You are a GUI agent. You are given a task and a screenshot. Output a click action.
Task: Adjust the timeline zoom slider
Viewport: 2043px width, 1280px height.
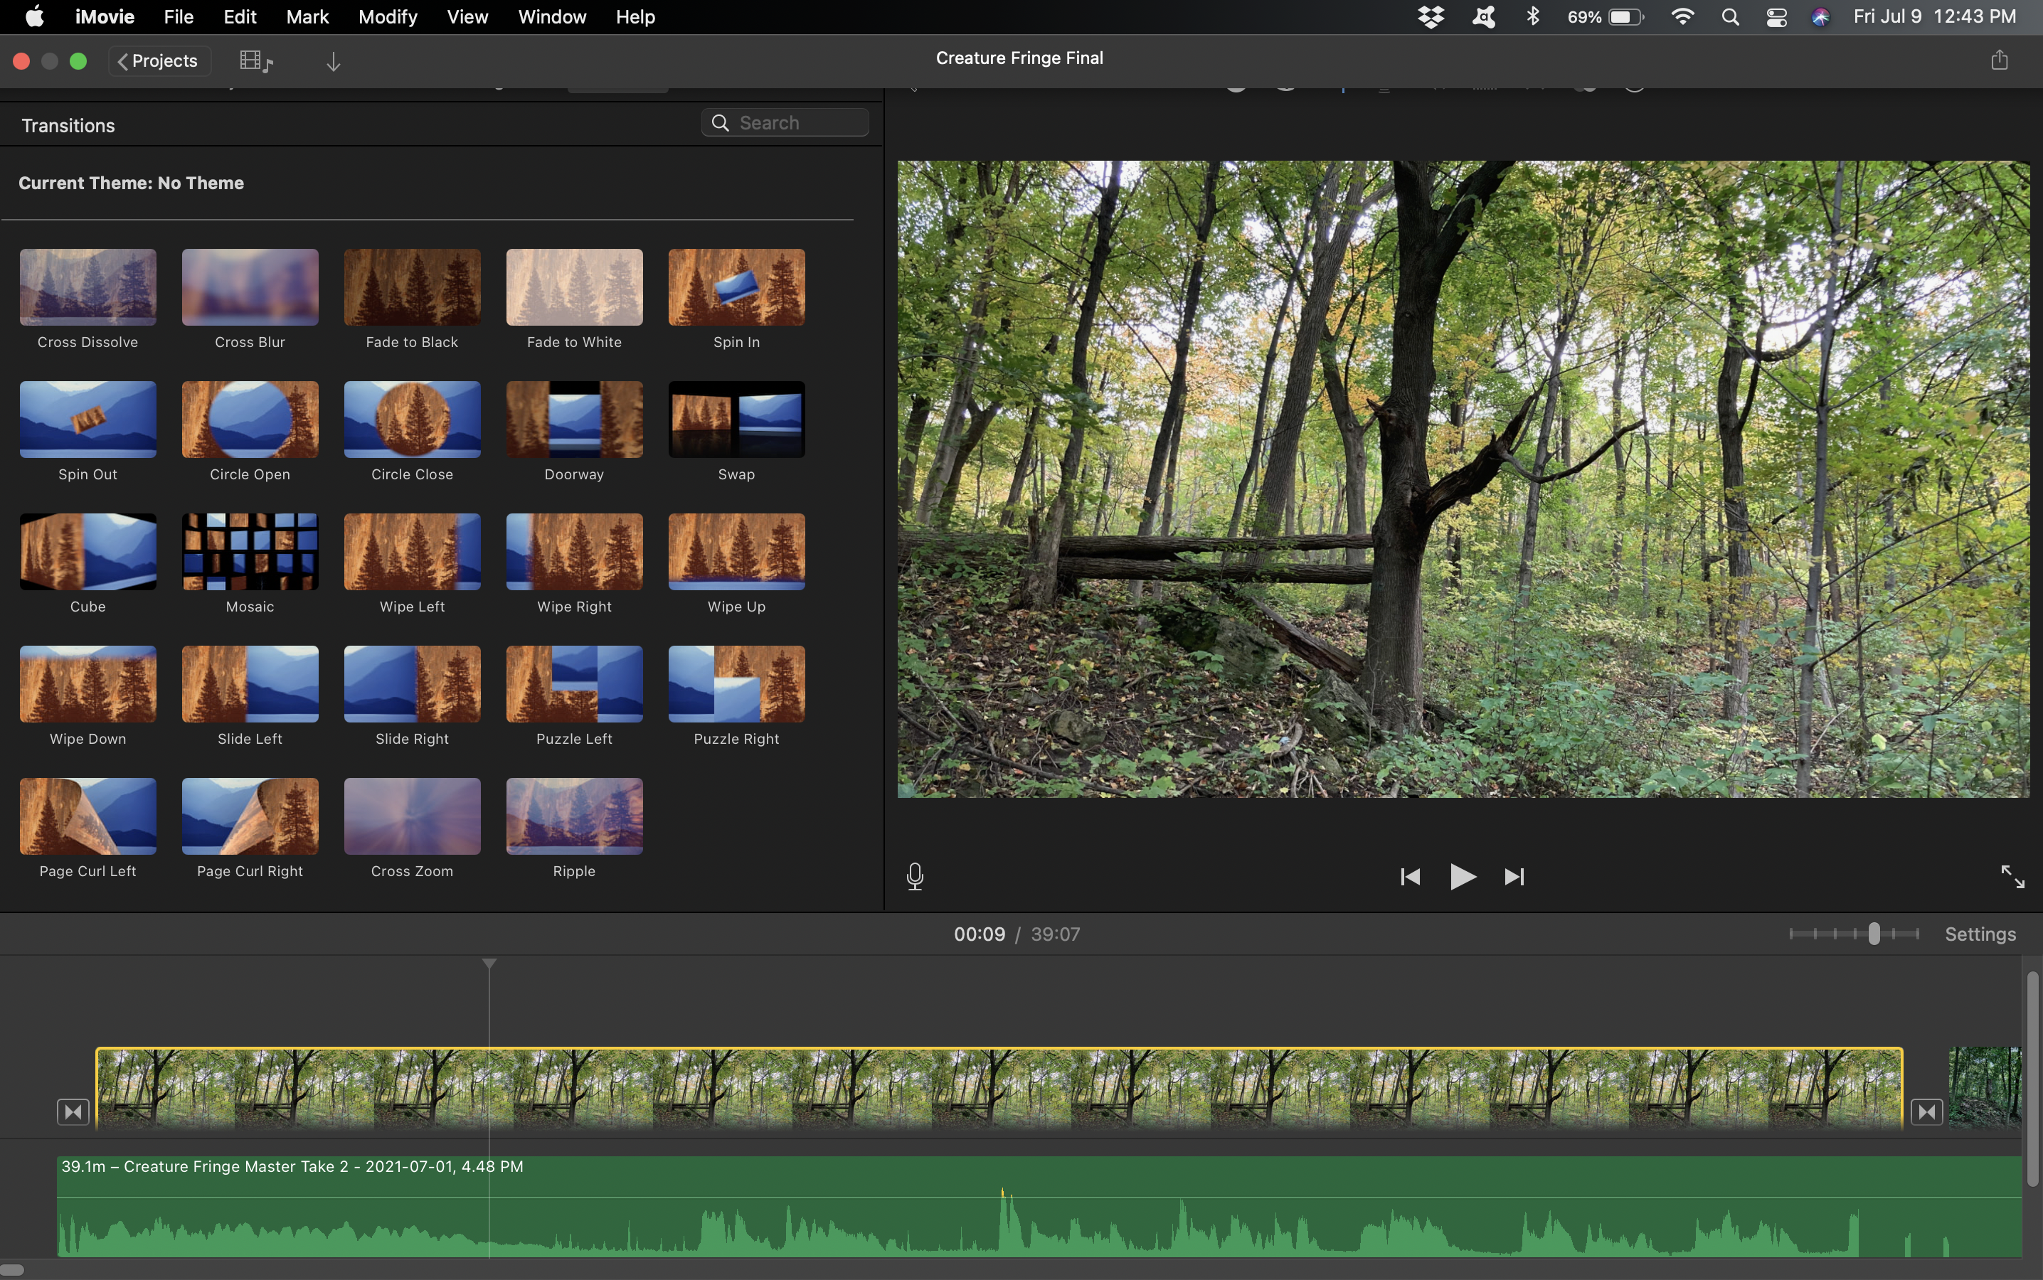1873,934
